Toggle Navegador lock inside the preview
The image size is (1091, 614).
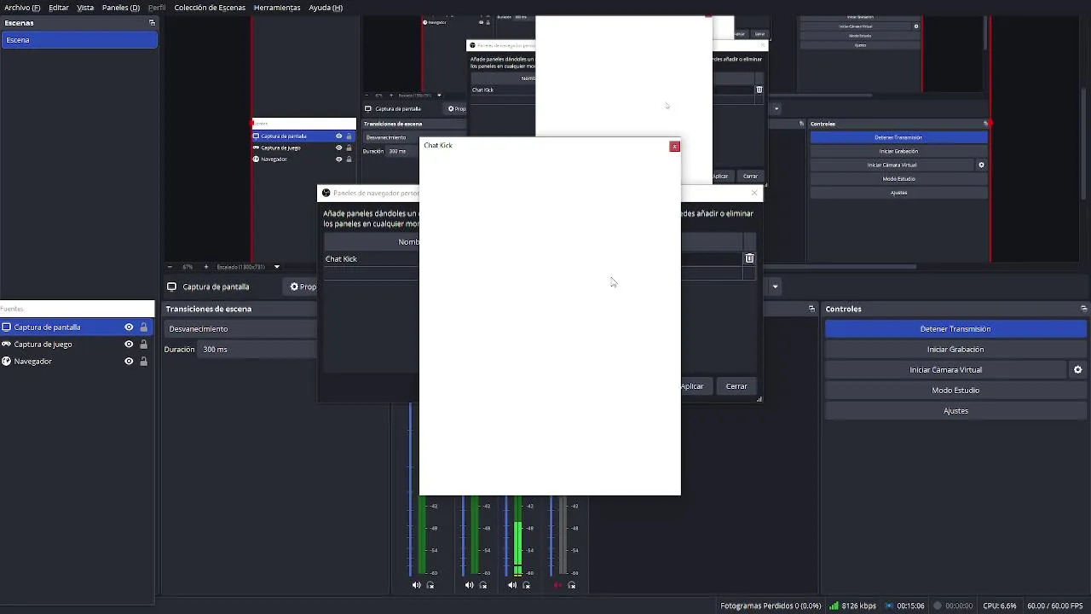coord(349,159)
